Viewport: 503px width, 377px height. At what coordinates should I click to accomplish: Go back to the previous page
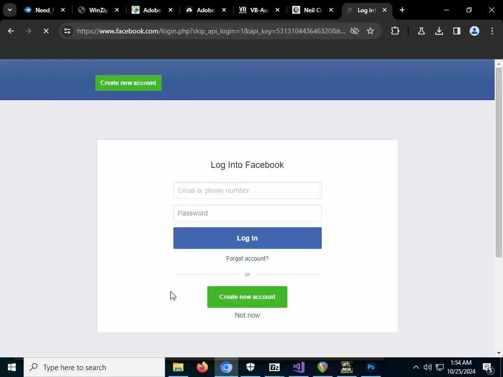[x=11, y=31]
